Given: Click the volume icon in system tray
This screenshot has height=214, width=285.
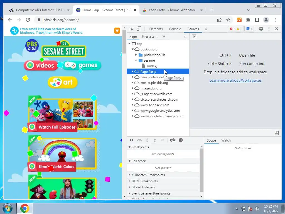Looking at the screenshot, I should click(x=257, y=209).
